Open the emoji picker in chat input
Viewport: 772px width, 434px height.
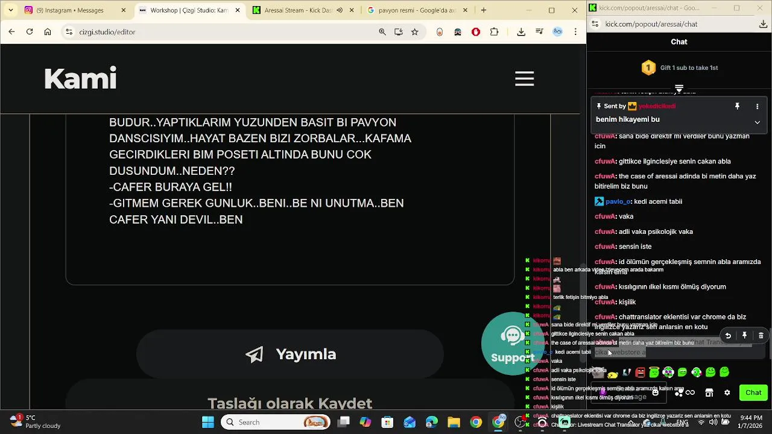[x=656, y=392]
